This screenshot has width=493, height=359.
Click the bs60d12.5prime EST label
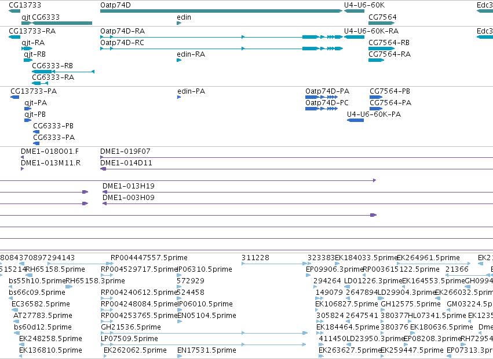43,328
